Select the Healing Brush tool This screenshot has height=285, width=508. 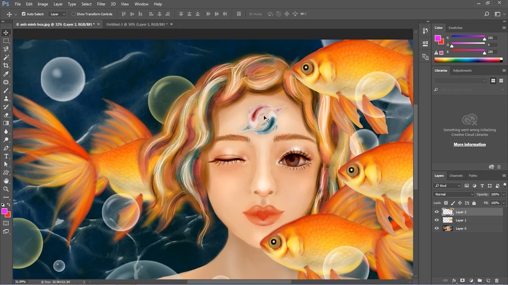[x=6, y=82]
